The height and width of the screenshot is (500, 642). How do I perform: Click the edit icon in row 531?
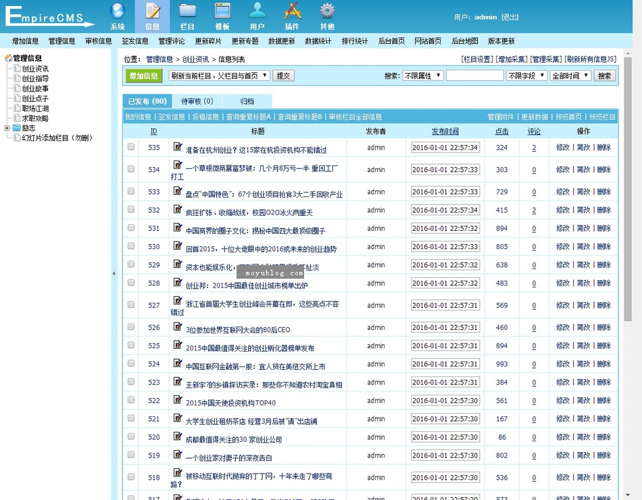click(177, 227)
